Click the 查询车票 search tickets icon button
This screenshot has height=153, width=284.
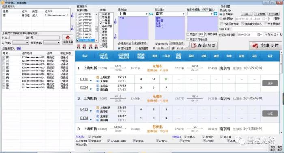click(x=204, y=45)
